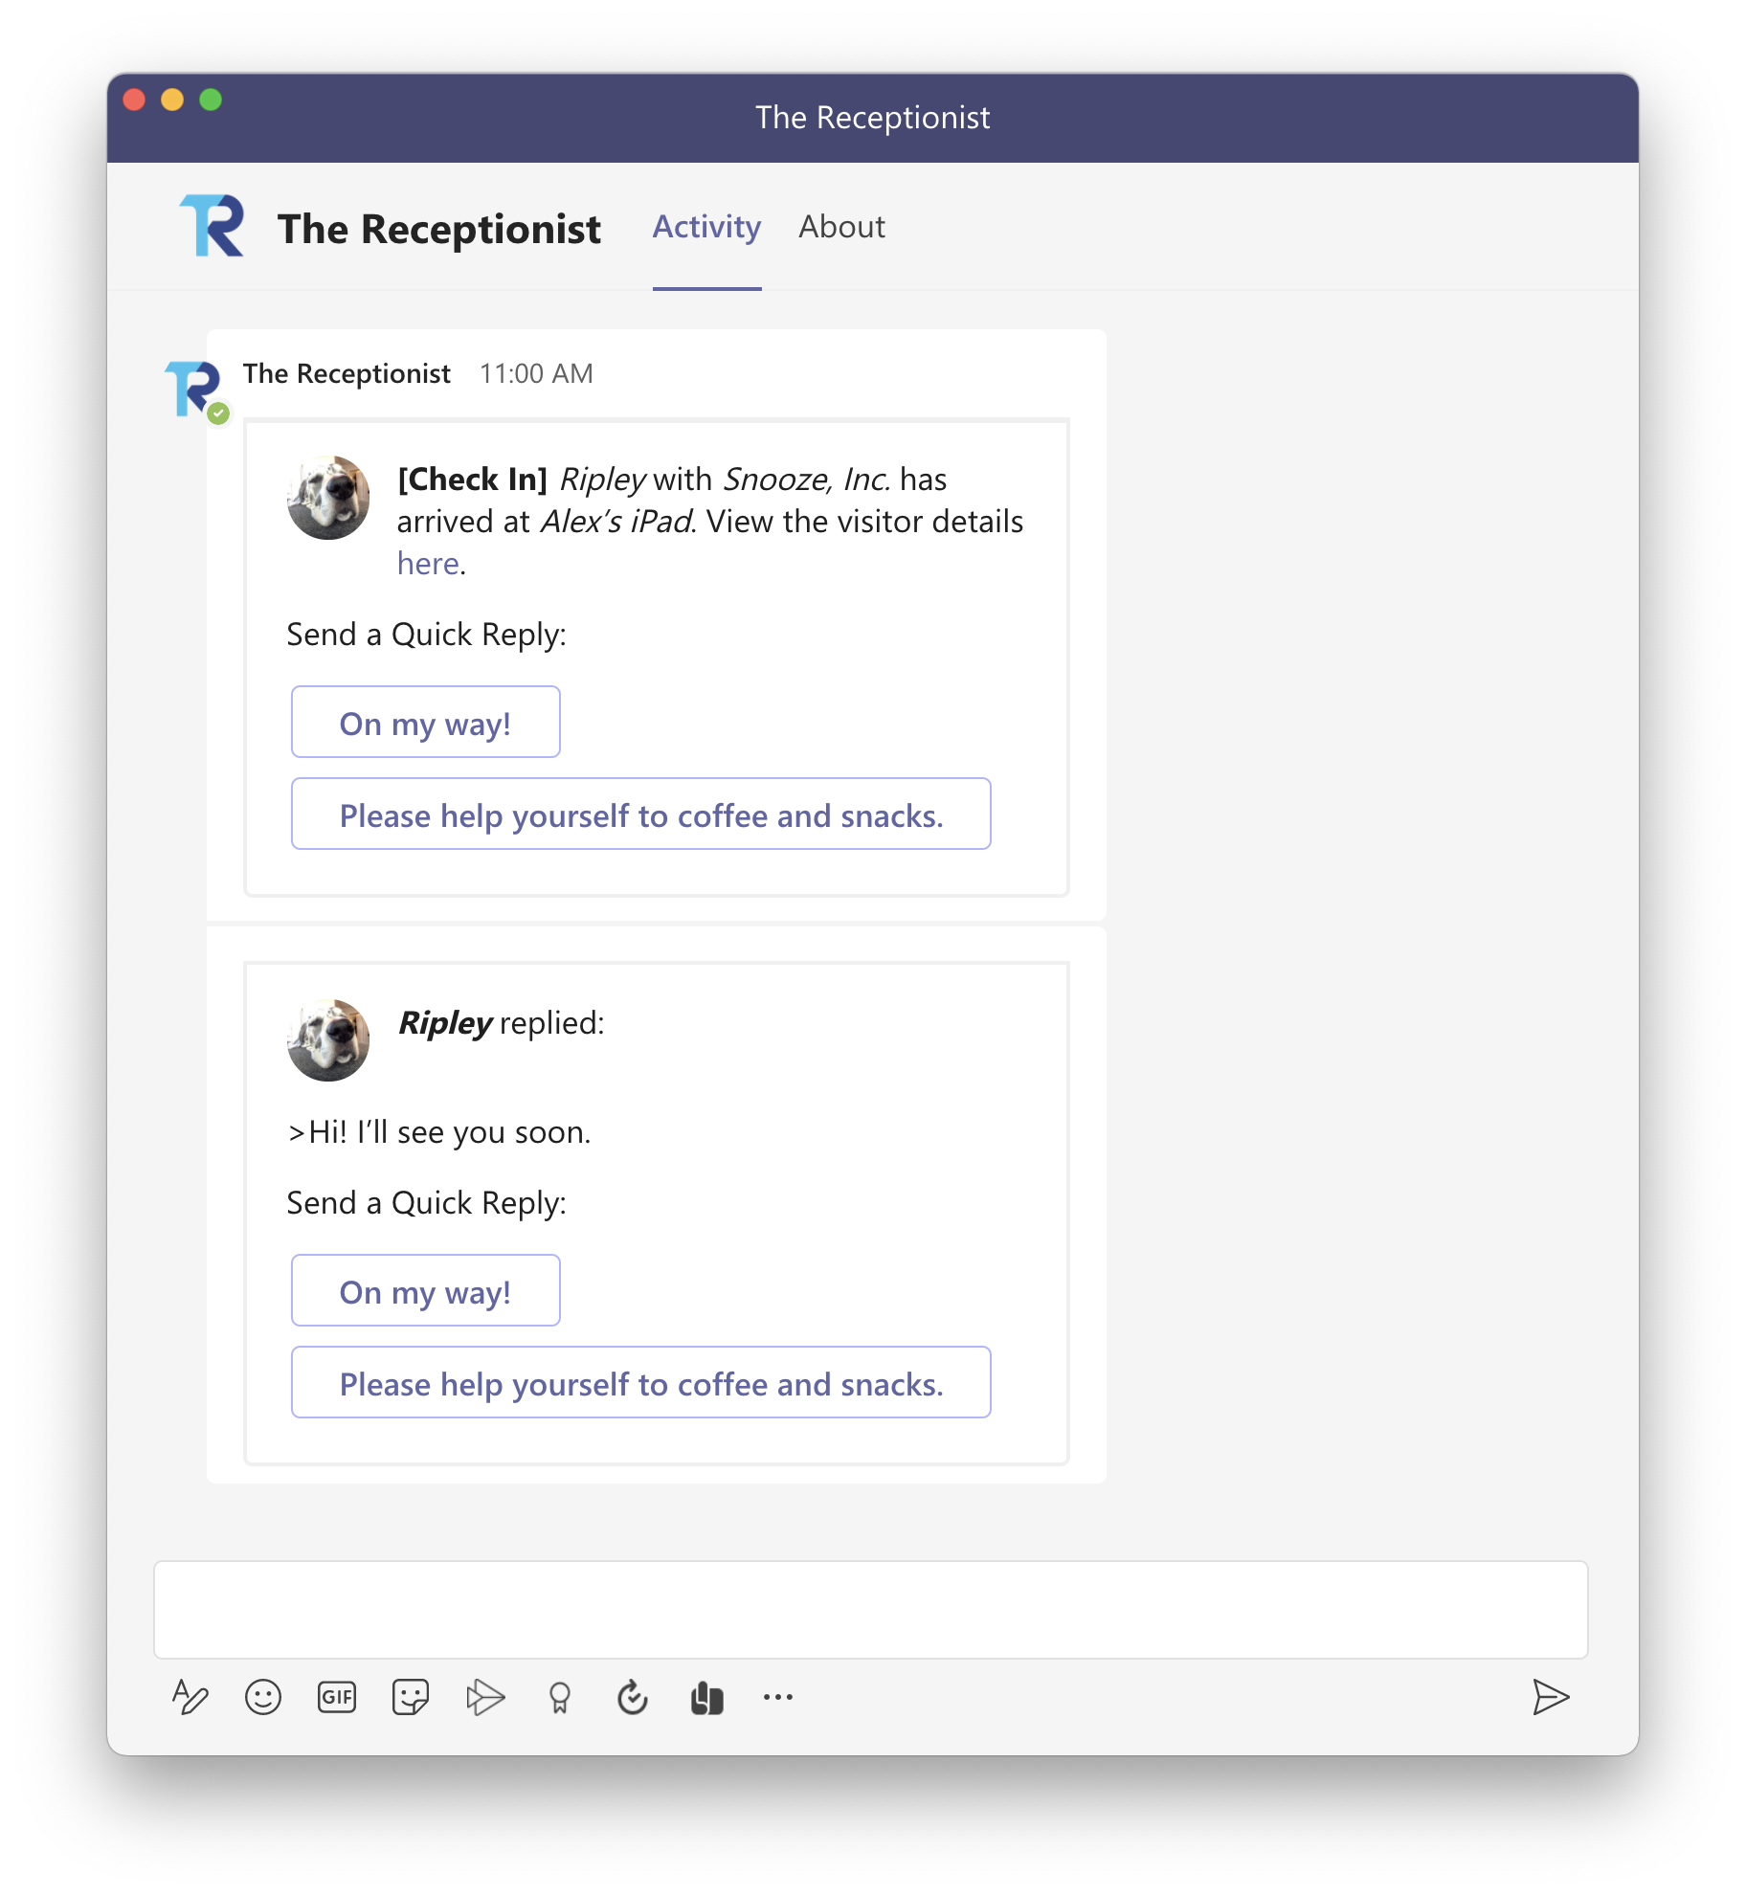The height and width of the screenshot is (1897, 1746).
Task: Click The Receptionist bot avatar beside message
Action: pos(194,389)
